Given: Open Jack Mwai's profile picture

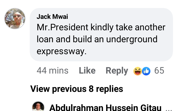Looking at the screenshot, I should tap(15, 19).
